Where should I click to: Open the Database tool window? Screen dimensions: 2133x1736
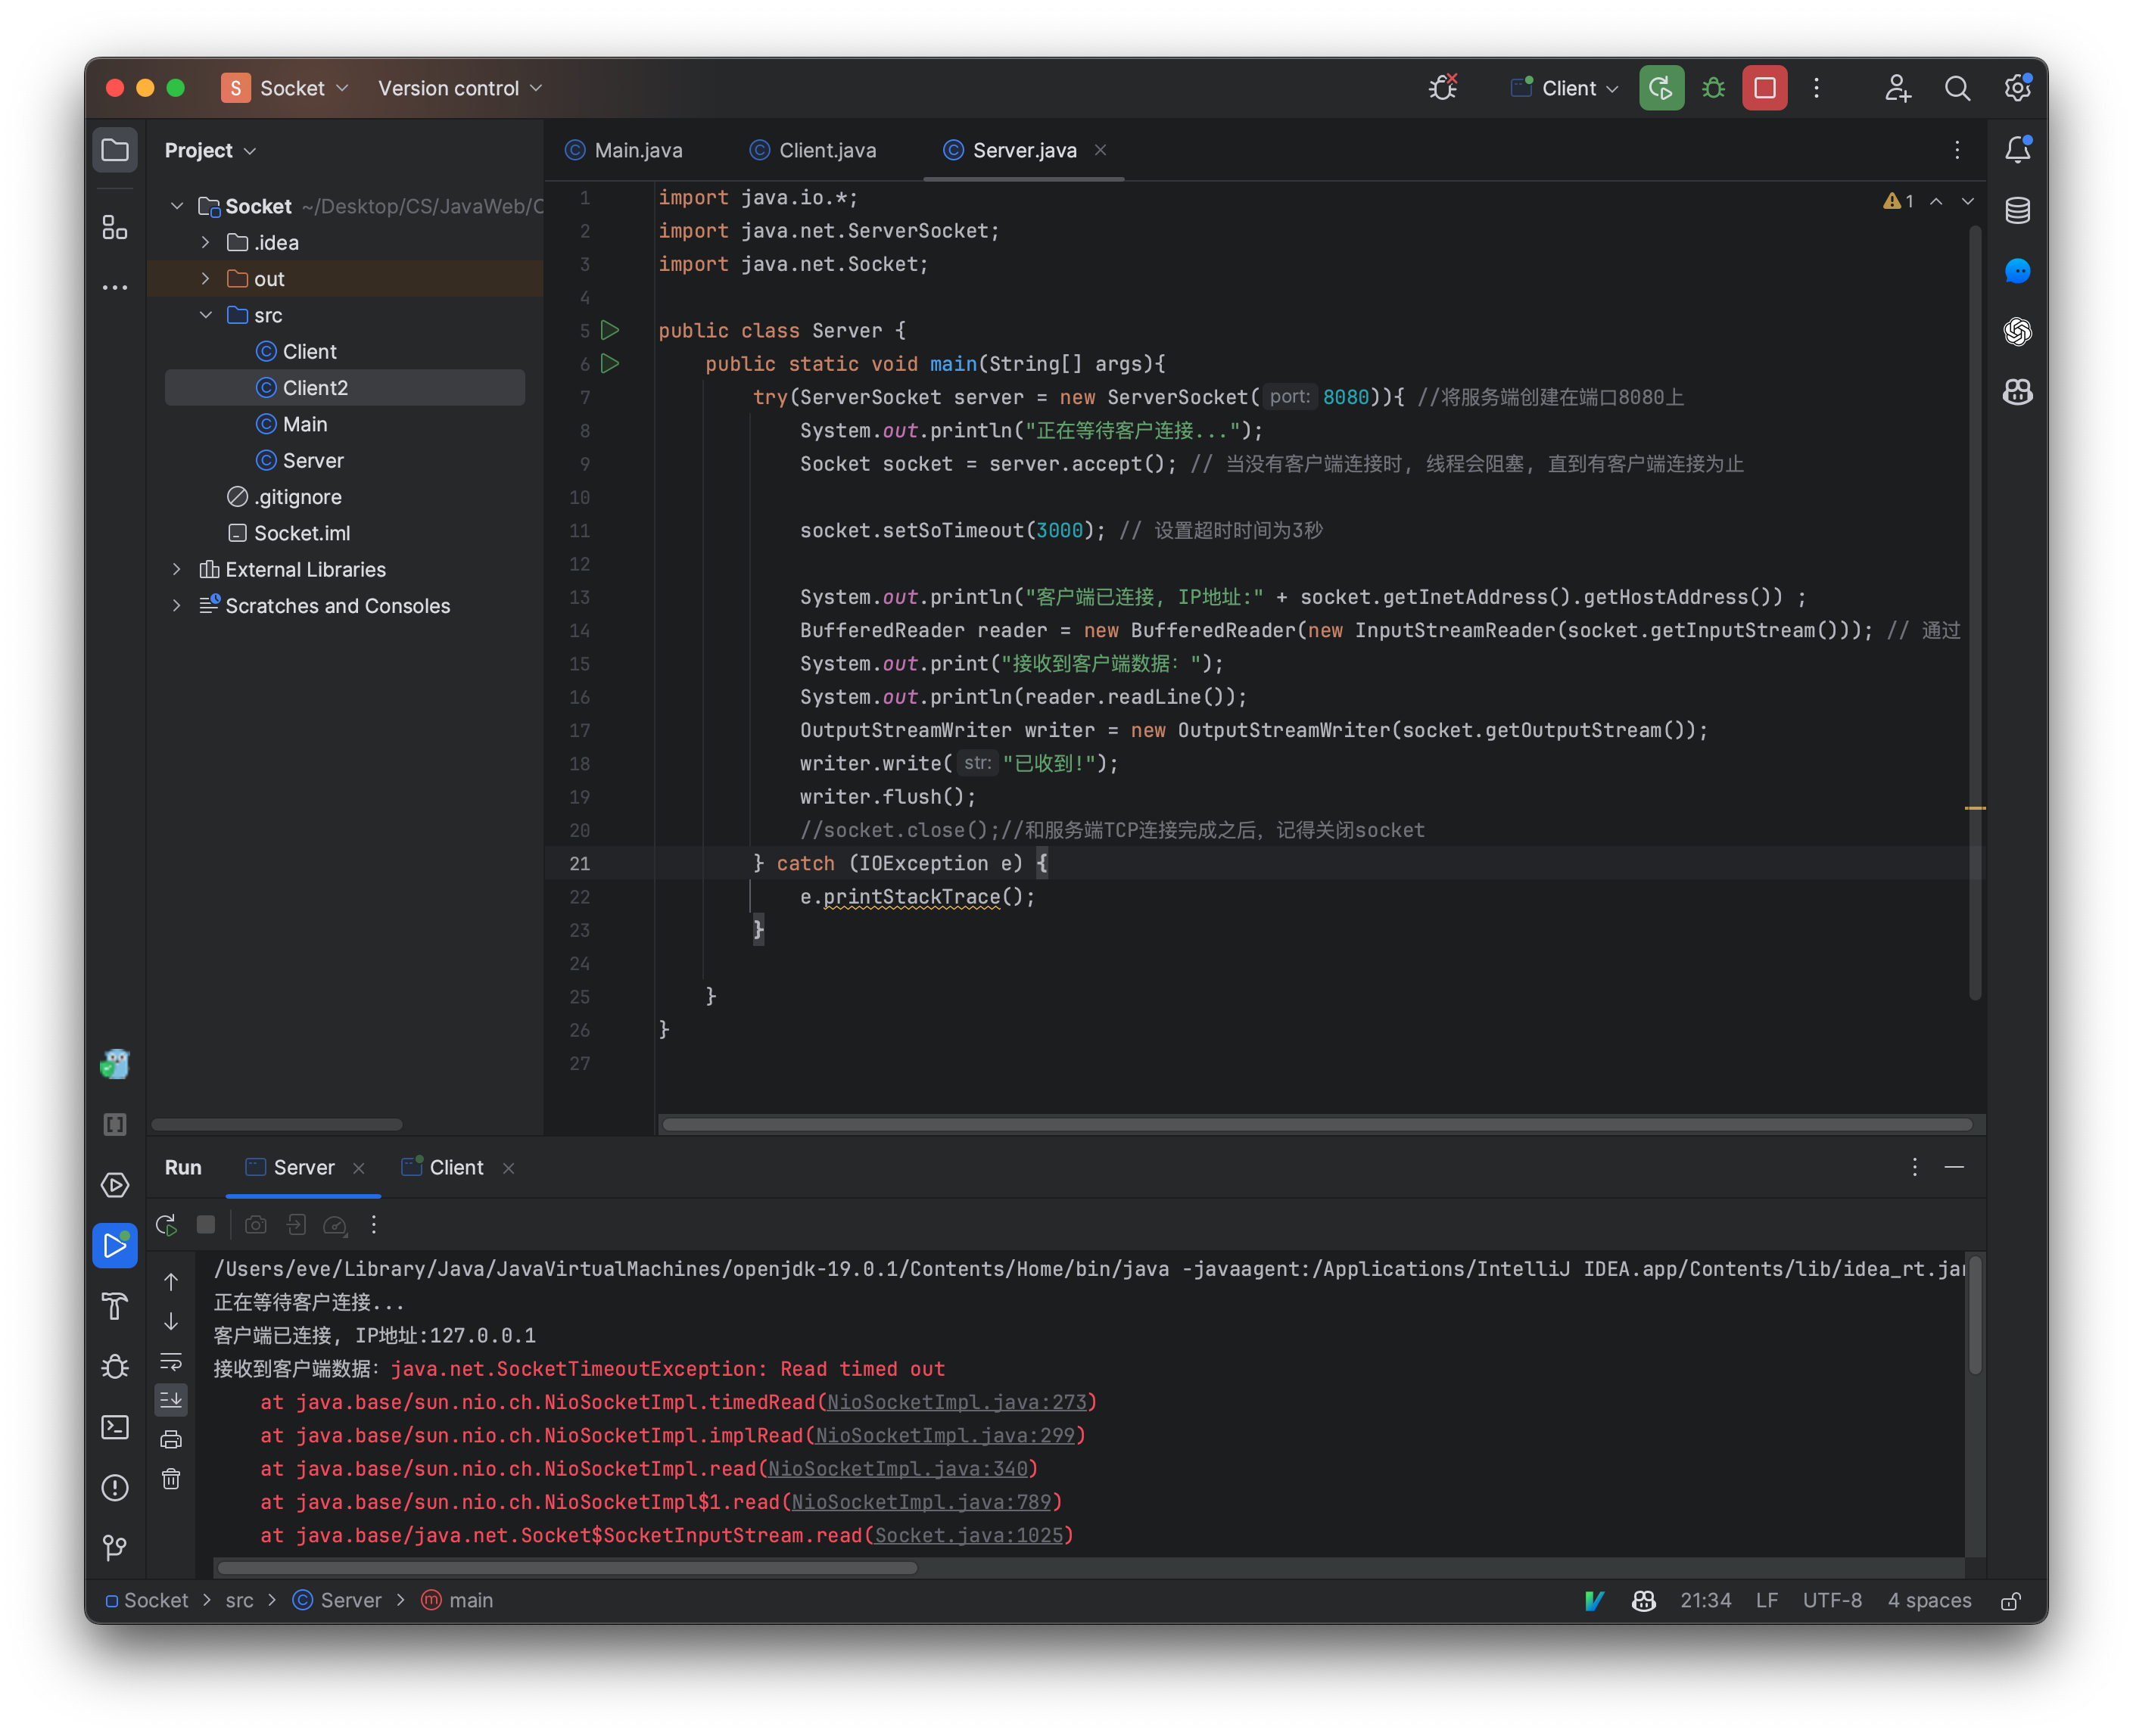pos(2018,211)
